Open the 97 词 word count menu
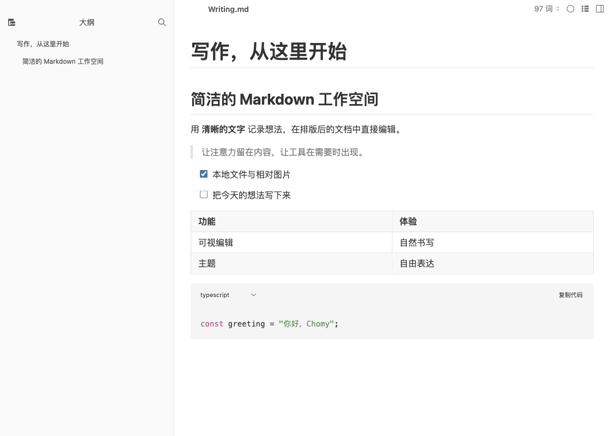The height and width of the screenshot is (436, 610). click(547, 9)
